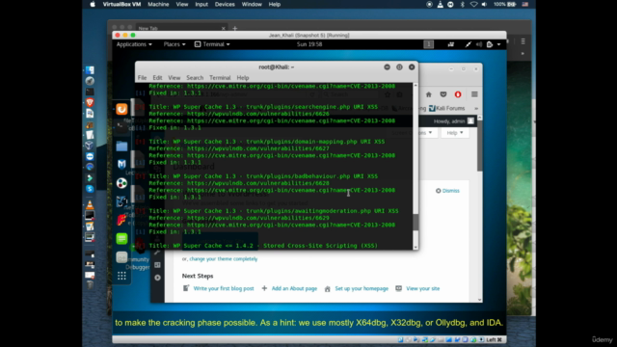Open host browser's menu icon behind the VM
The height and width of the screenshot is (347, 617).
[x=523, y=41]
